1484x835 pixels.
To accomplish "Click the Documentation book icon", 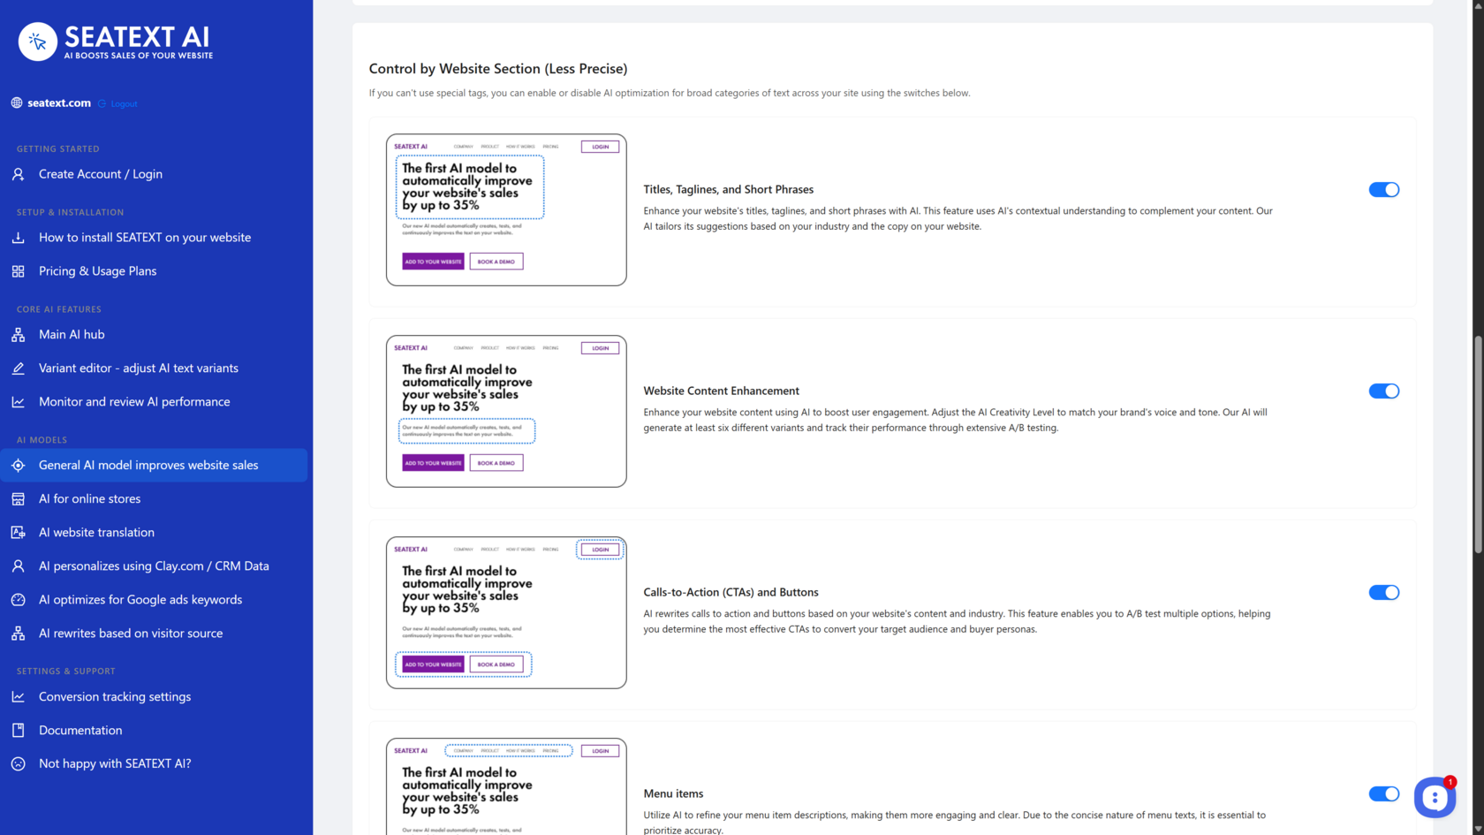I will pyautogui.click(x=19, y=731).
